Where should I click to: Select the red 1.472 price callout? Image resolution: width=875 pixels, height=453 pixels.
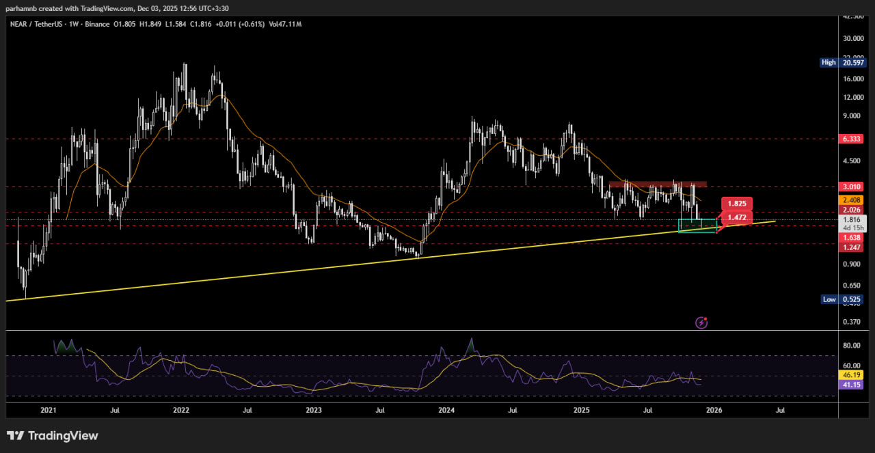pos(736,217)
